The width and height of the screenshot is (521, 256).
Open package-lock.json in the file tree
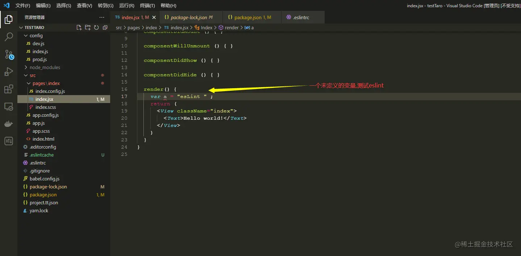pos(48,187)
